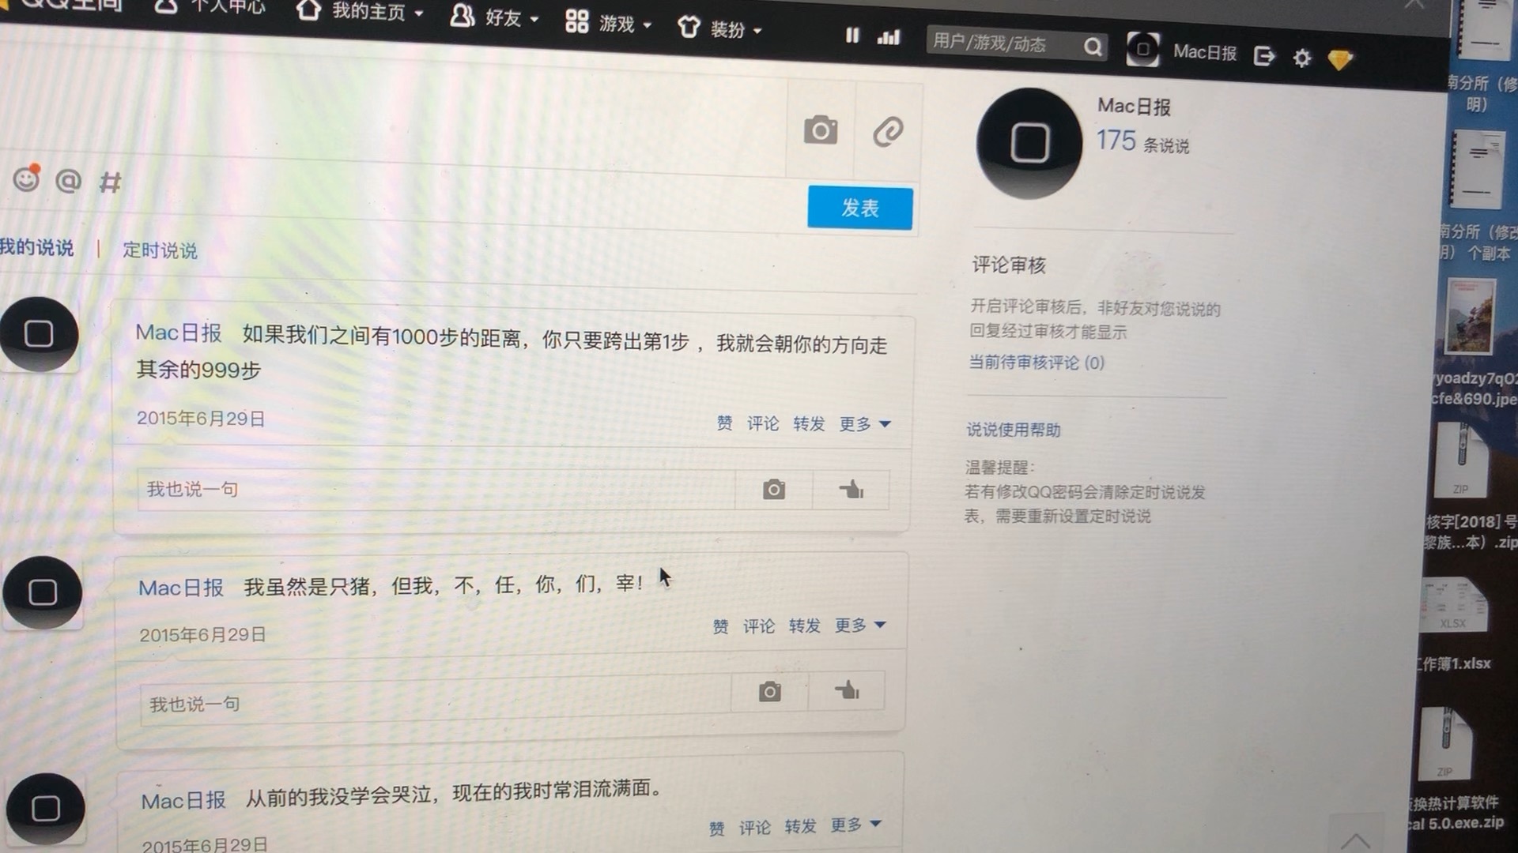Click the camera icon in the post composer
Viewport: 1518px width, 853px height.
tap(821, 130)
